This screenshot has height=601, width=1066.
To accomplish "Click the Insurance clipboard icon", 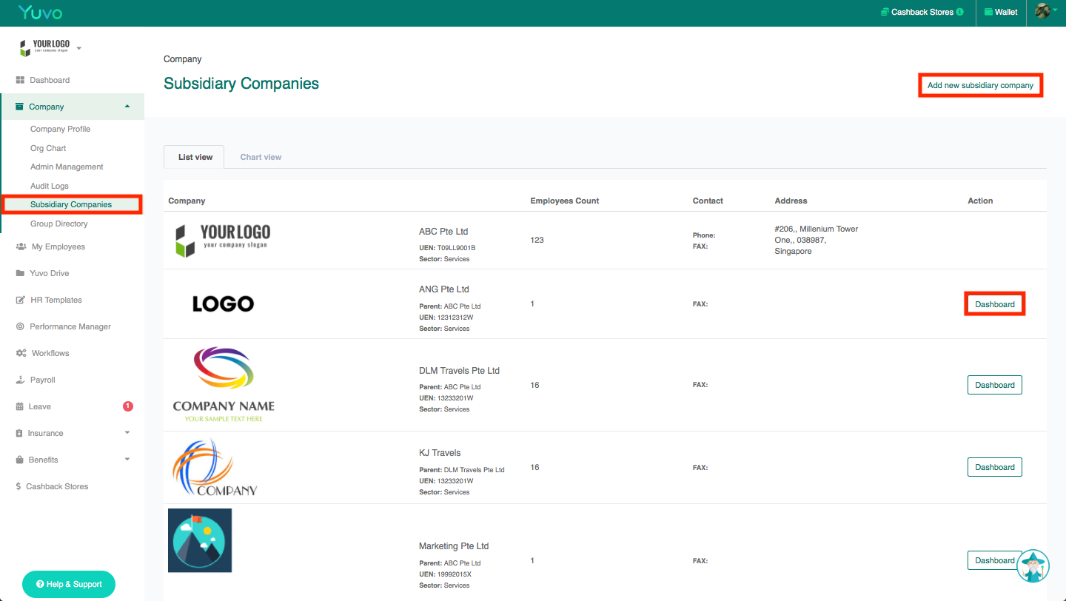I will [x=19, y=433].
